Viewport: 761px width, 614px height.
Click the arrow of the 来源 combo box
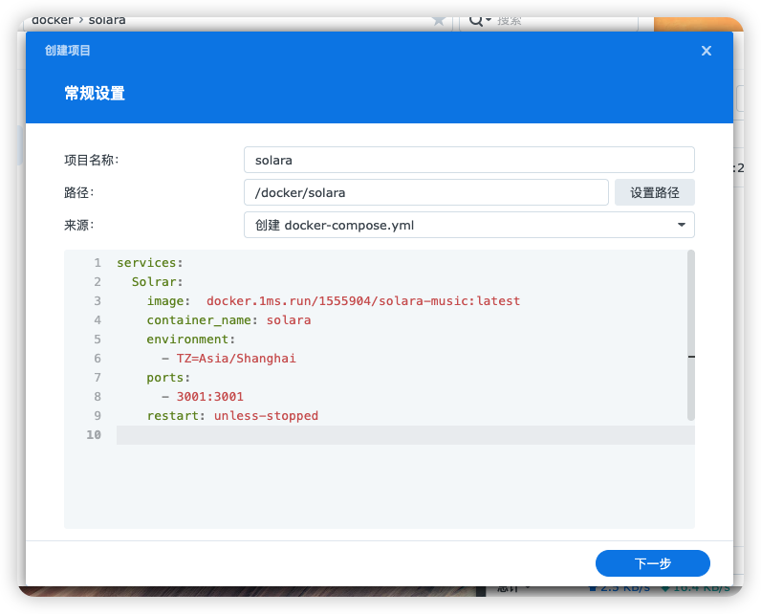[681, 225]
